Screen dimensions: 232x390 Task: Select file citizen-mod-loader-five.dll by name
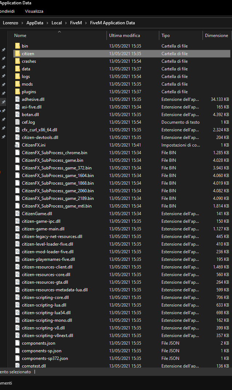(x=48, y=252)
